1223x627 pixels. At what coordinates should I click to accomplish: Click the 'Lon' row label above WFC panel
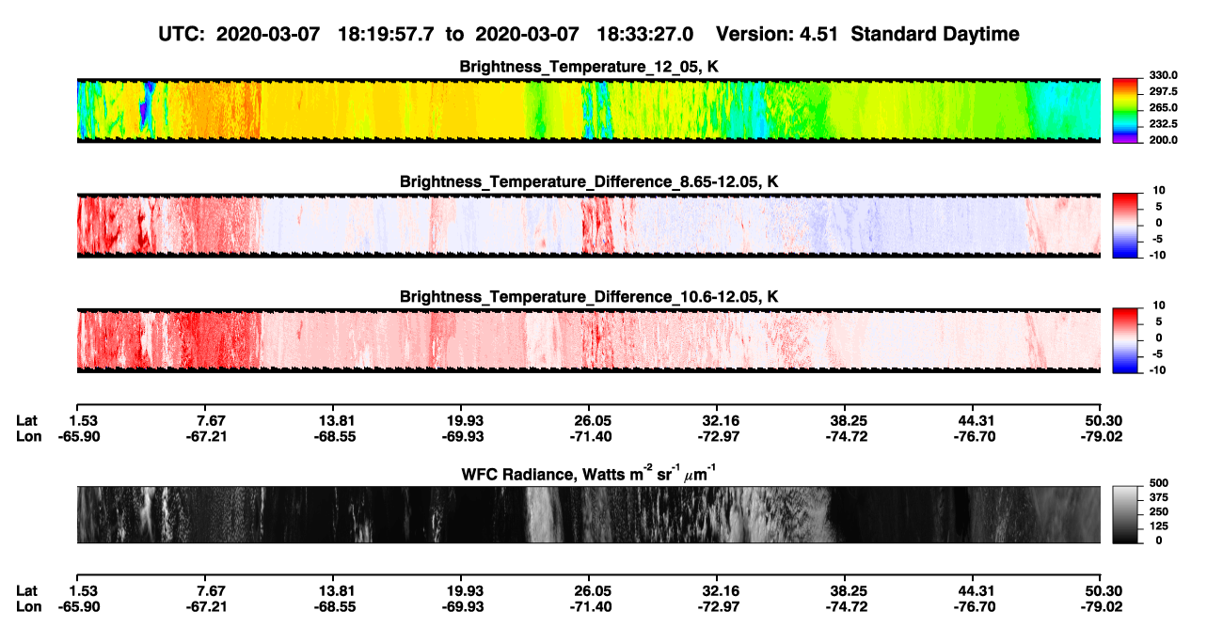pyautogui.click(x=28, y=436)
